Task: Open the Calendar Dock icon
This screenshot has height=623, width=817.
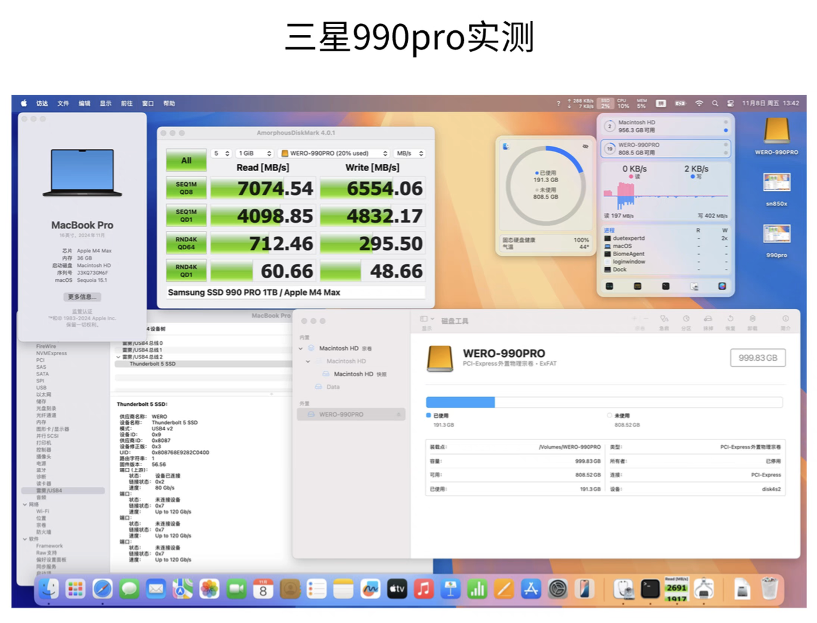Action: coord(263,589)
